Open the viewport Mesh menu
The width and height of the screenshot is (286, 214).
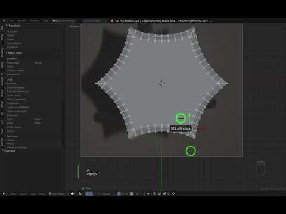(42, 194)
